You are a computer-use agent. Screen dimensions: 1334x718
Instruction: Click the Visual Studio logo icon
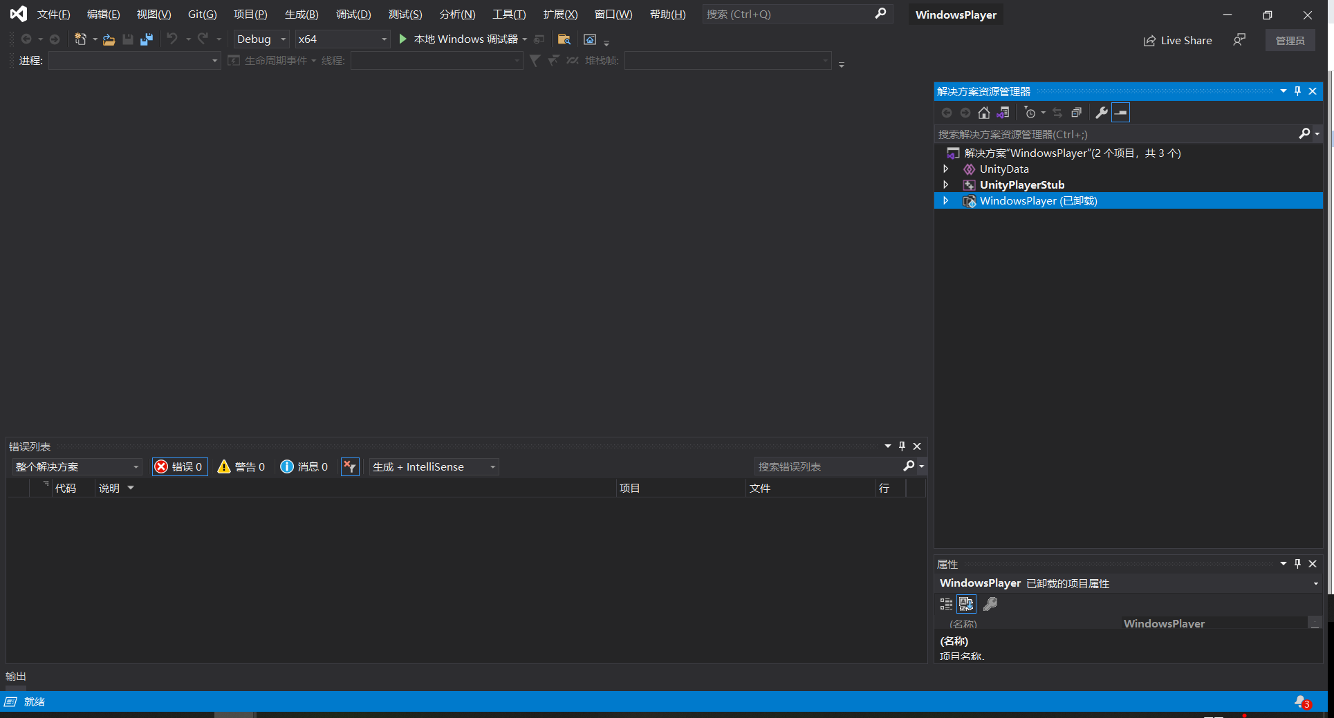coord(19,14)
